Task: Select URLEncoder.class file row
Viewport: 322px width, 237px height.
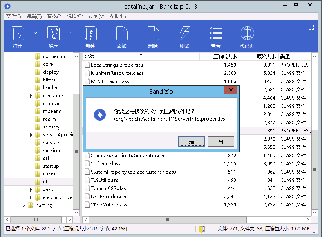Action: (197, 197)
